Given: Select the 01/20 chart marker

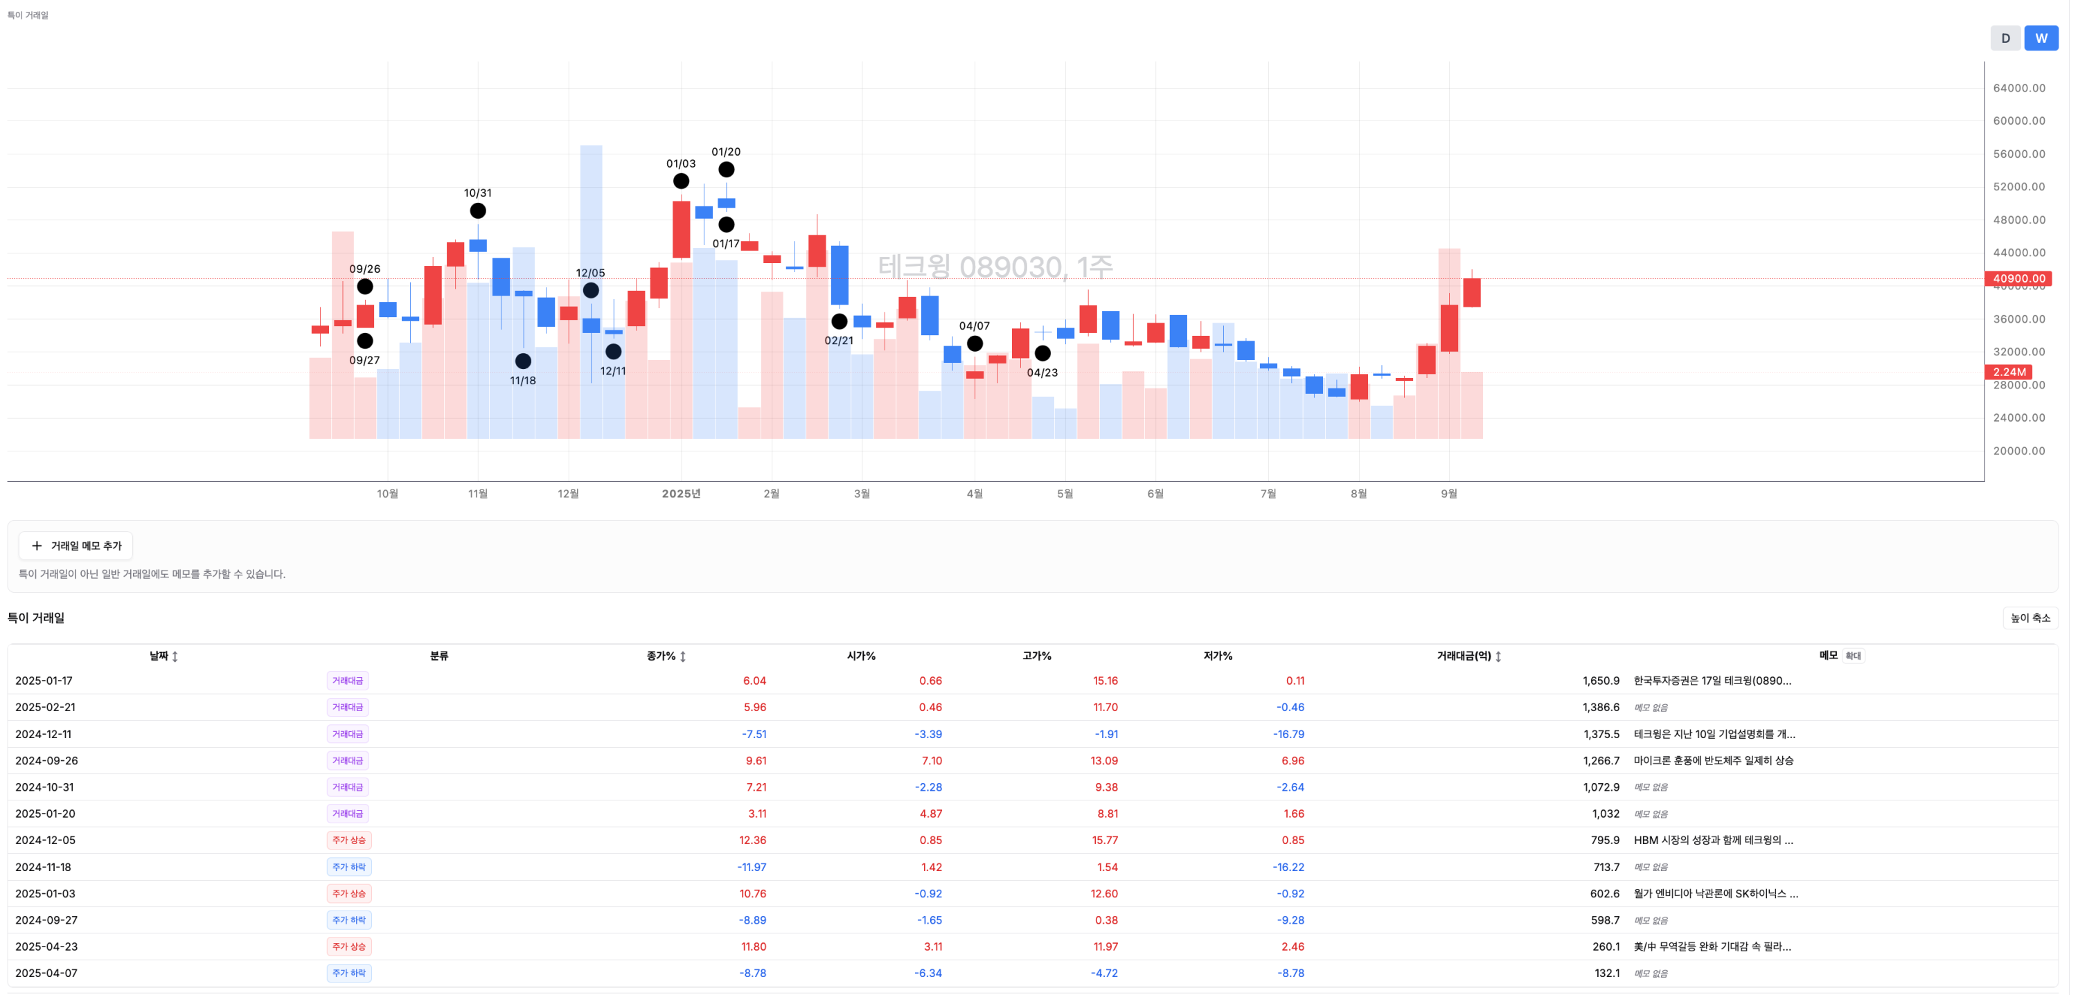Looking at the screenshot, I should (726, 170).
